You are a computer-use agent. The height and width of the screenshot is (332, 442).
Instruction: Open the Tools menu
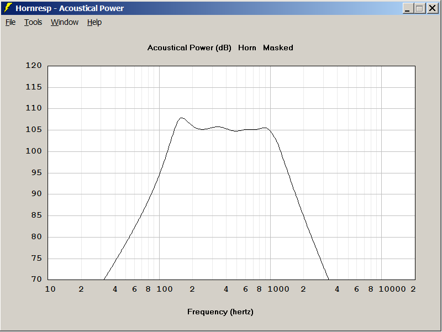[33, 22]
